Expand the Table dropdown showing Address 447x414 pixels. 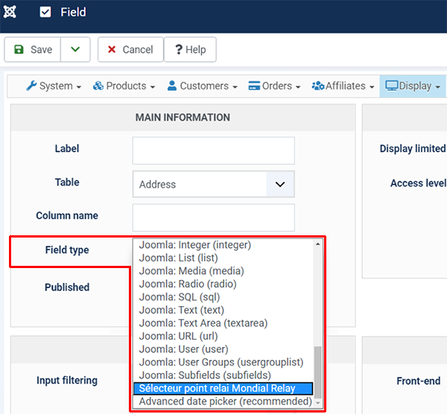[x=214, y=184]
